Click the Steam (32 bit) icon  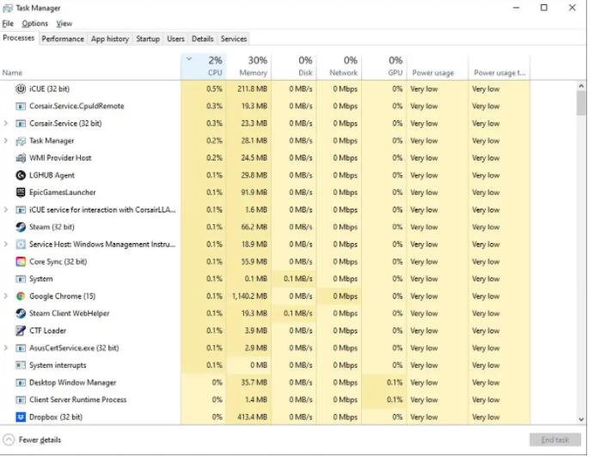click(21, 227)
